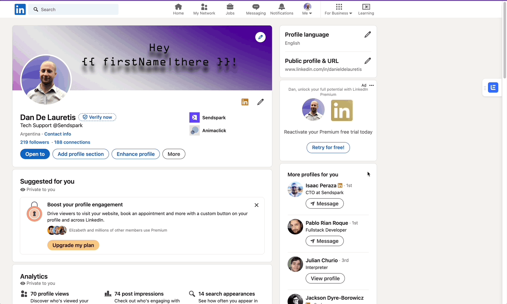
Task: Open My Network
Action: click(x=204, y=9)
